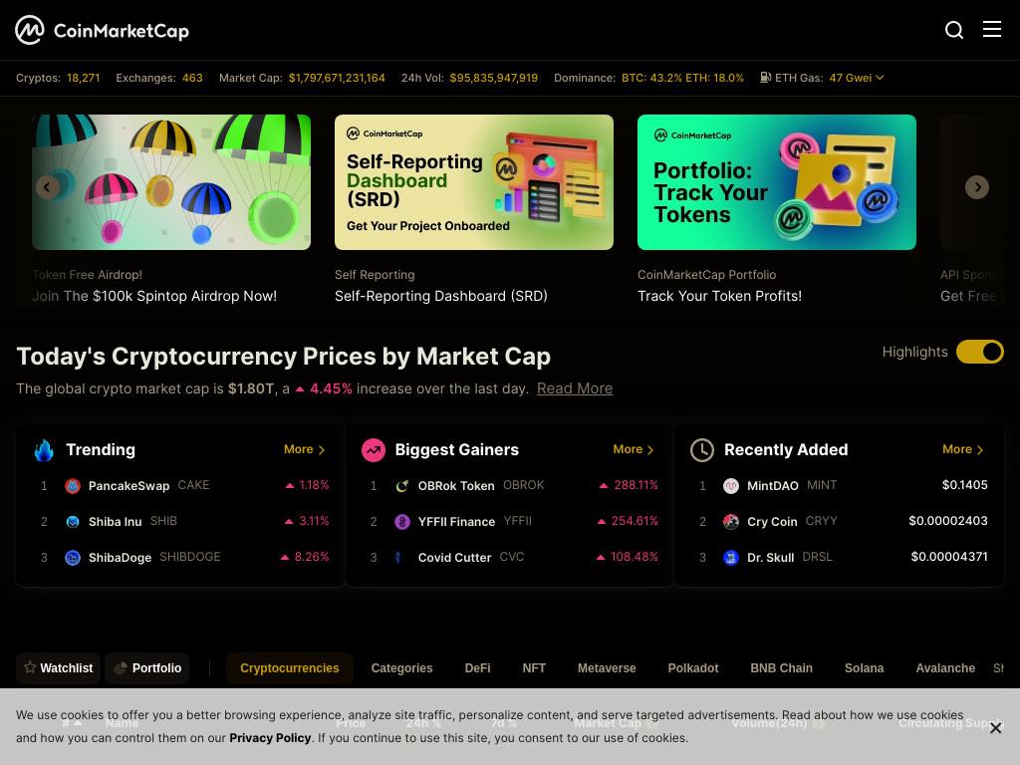This screenshot has height=765, width=1020.
Task: Click the PancakeSwap coin icon
Action: tap(73, 486)
